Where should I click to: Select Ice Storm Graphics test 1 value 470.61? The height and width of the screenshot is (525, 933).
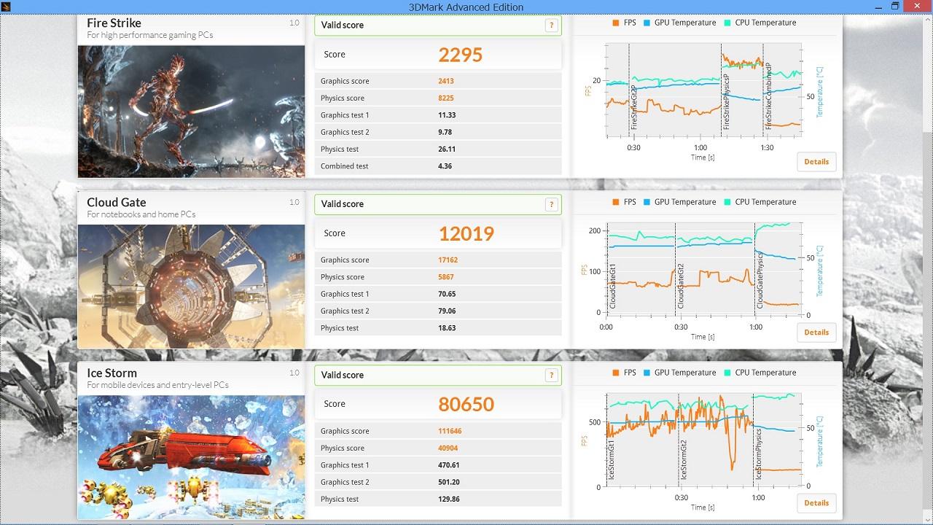point(449,465)
